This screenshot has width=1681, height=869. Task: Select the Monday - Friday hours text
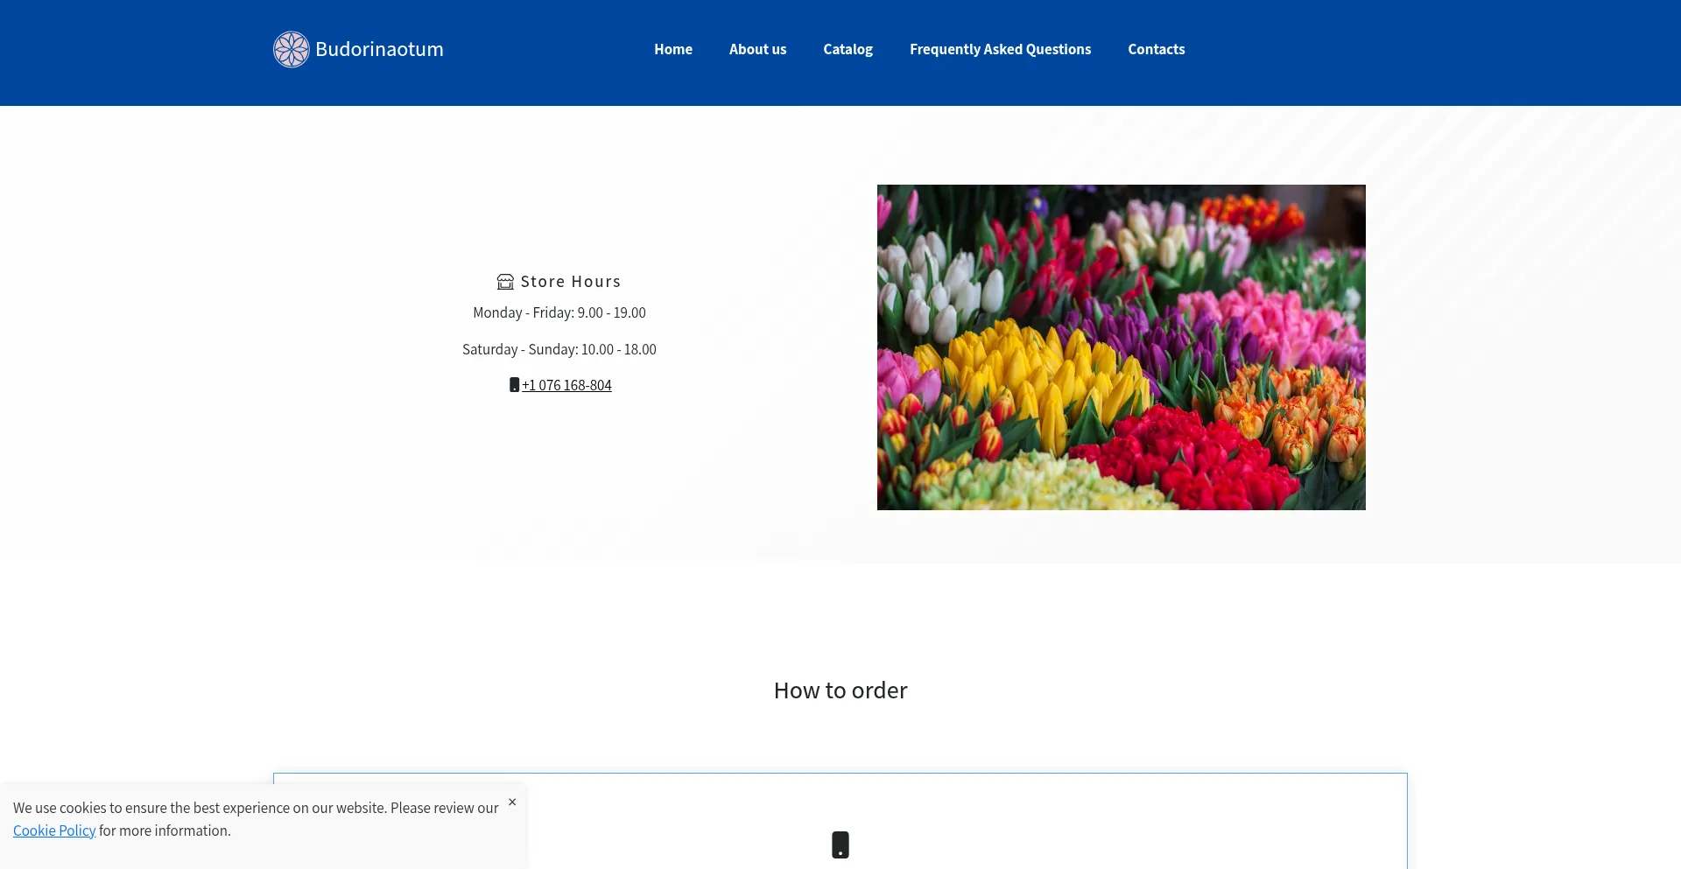pyautogui.click(x=559, y=313)
